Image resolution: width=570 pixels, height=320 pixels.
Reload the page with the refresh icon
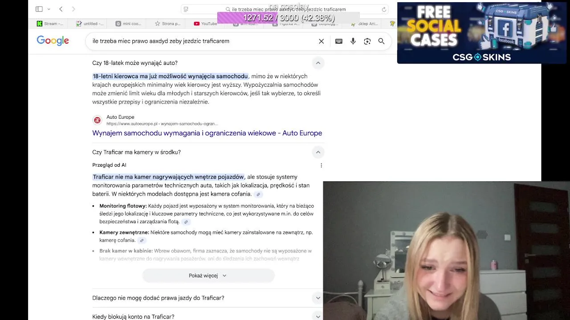click(384, 9)
